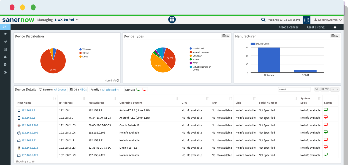Open host link 192.168.2.1
This screenshot has width=348, height=165.
tap(29, 118)
